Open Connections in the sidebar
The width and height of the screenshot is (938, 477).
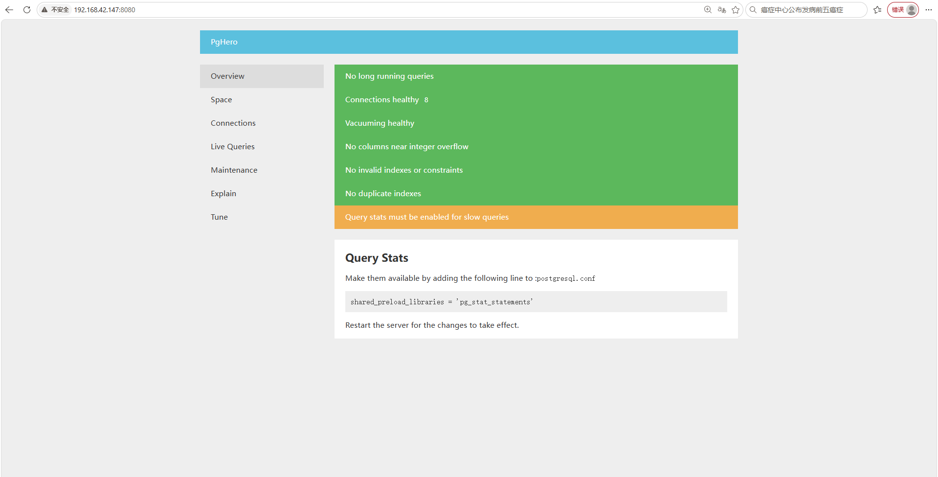[262, 123]
